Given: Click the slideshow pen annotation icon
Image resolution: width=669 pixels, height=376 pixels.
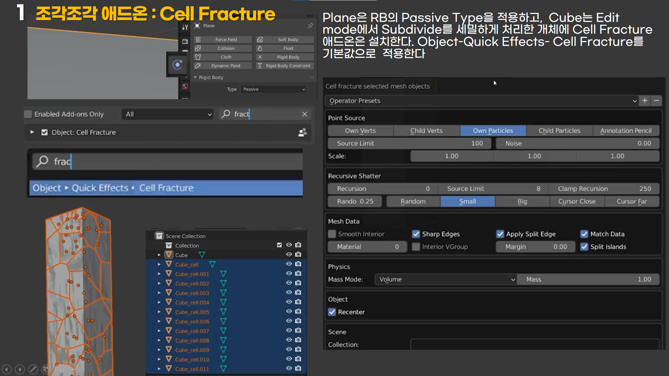Looking at the screenshot, I should (x=33, y=369).
